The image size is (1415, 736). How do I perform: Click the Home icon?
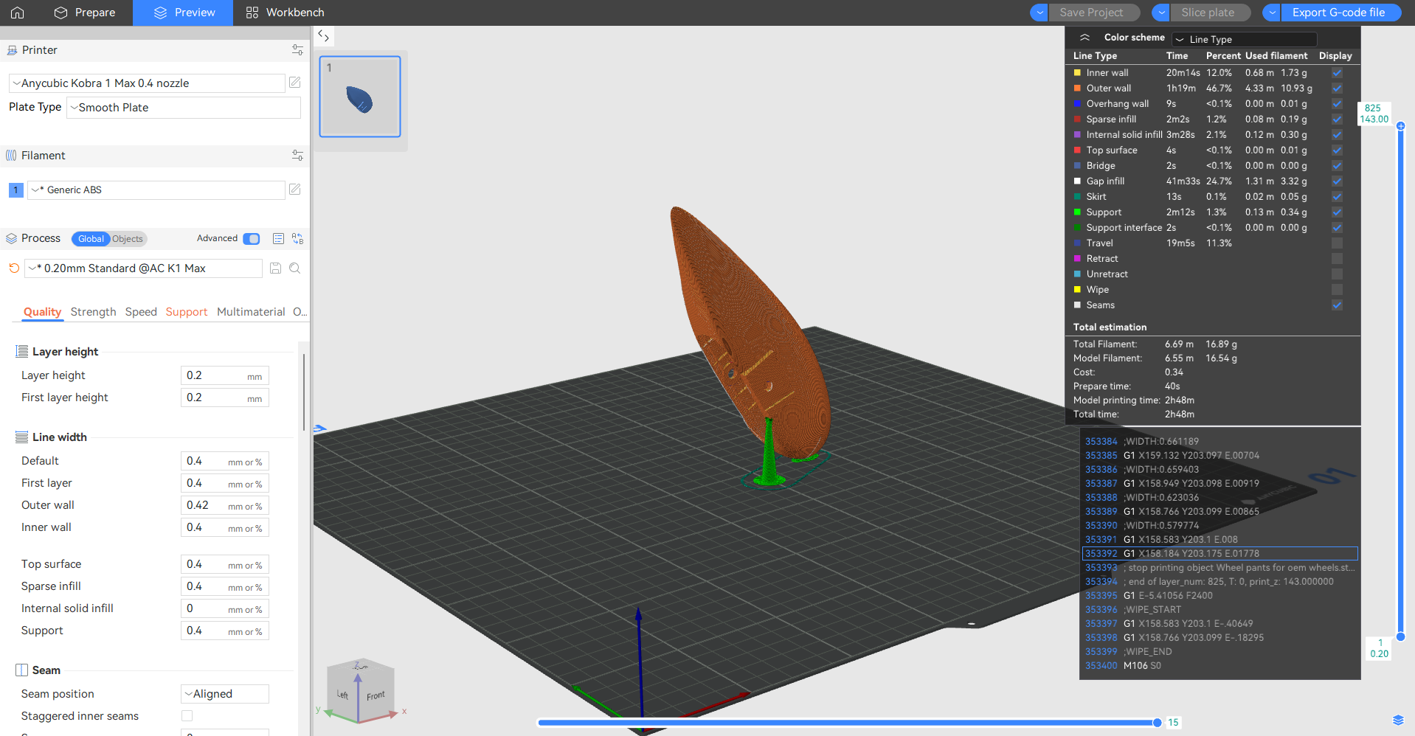tap(17, 13)
